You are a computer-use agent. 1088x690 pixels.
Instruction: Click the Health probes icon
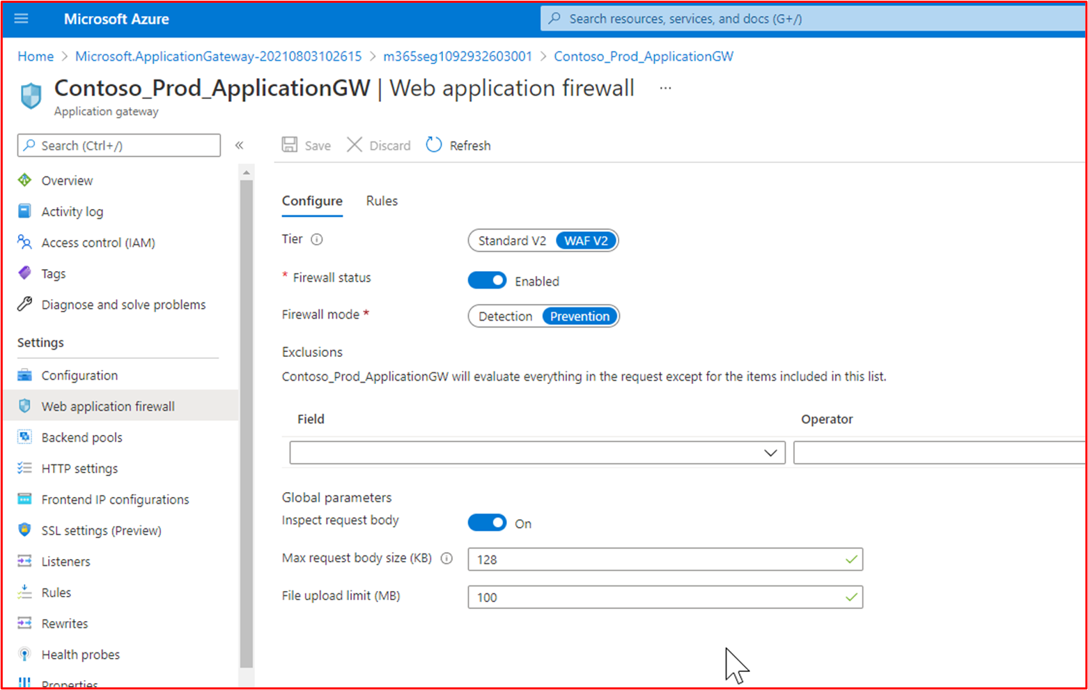click(25, 654)
